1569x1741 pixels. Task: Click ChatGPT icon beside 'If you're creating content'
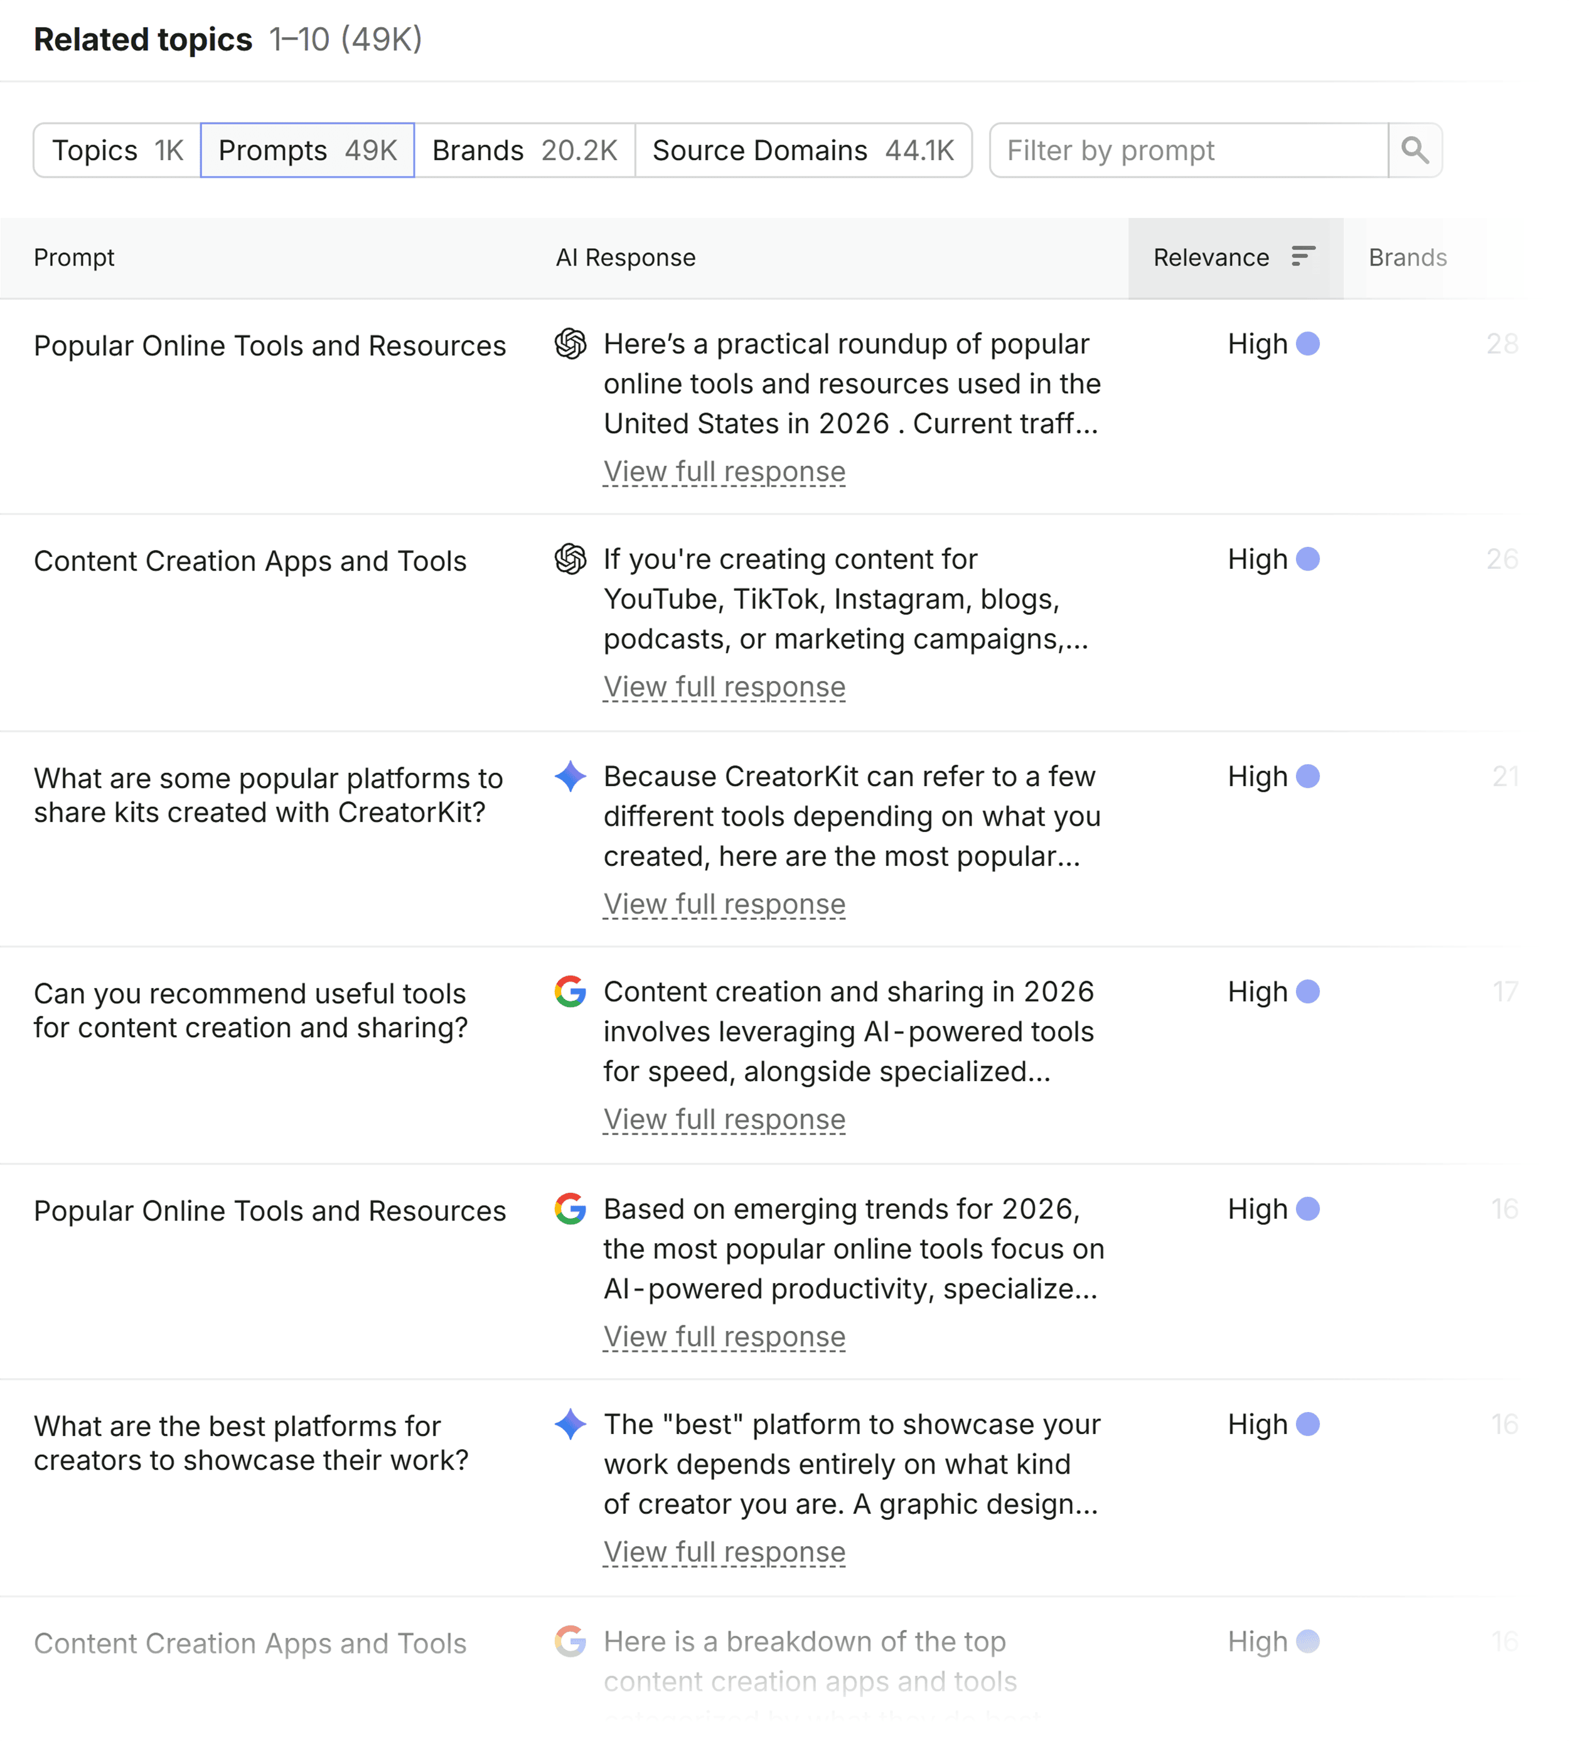(570, 559)
